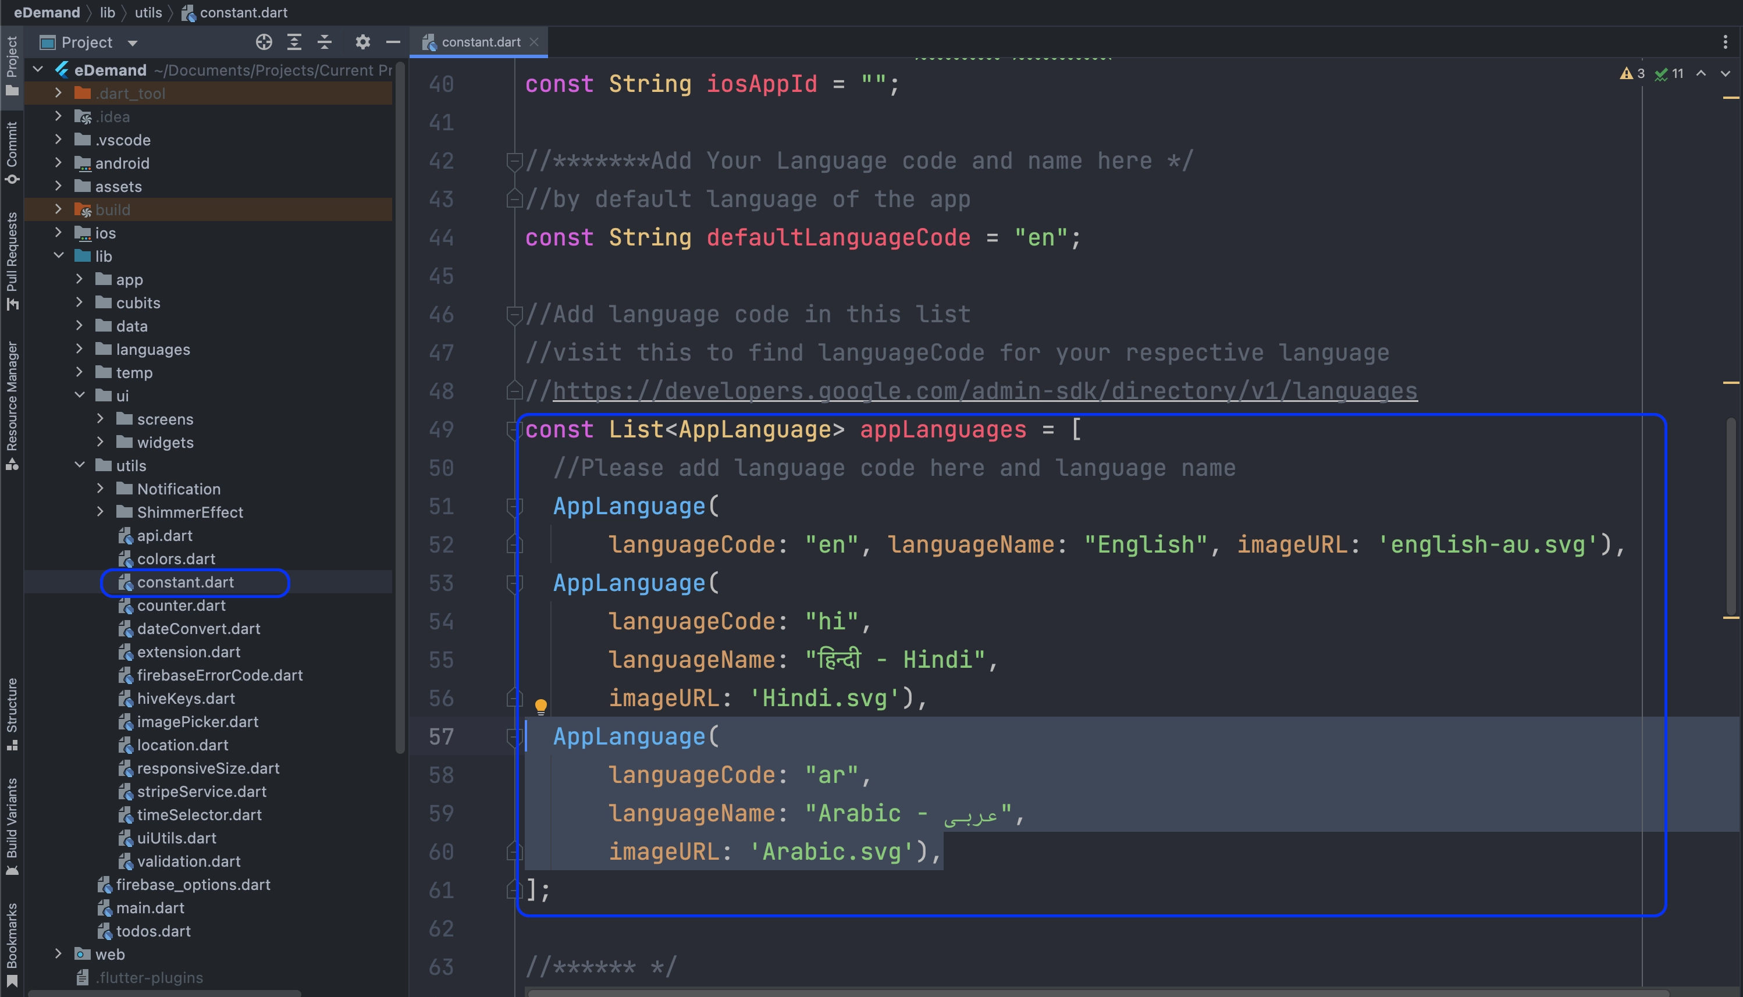Click the Select Opened File target icon
Screen dimensions: 1743x997
point(264,42)
